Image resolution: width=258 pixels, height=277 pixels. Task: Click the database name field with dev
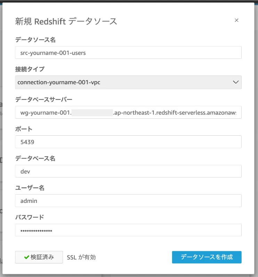(128, 171)
